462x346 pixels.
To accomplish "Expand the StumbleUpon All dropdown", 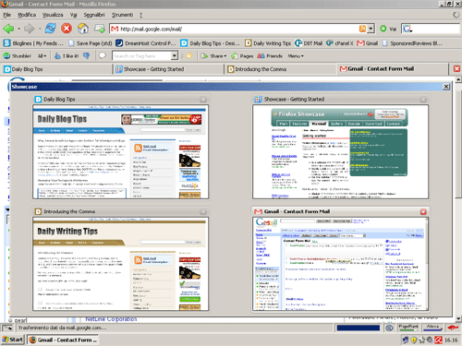I will (x=42, y=56).
